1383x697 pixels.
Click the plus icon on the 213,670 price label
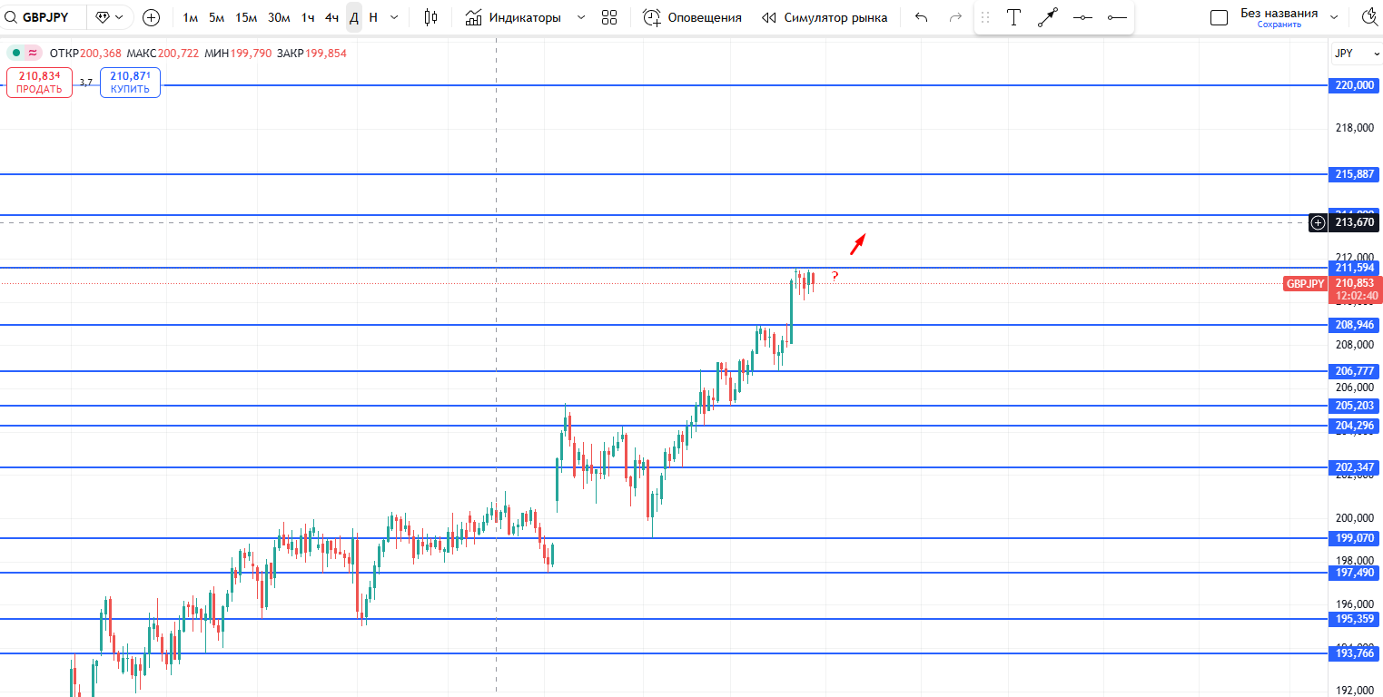(1319, 222)
